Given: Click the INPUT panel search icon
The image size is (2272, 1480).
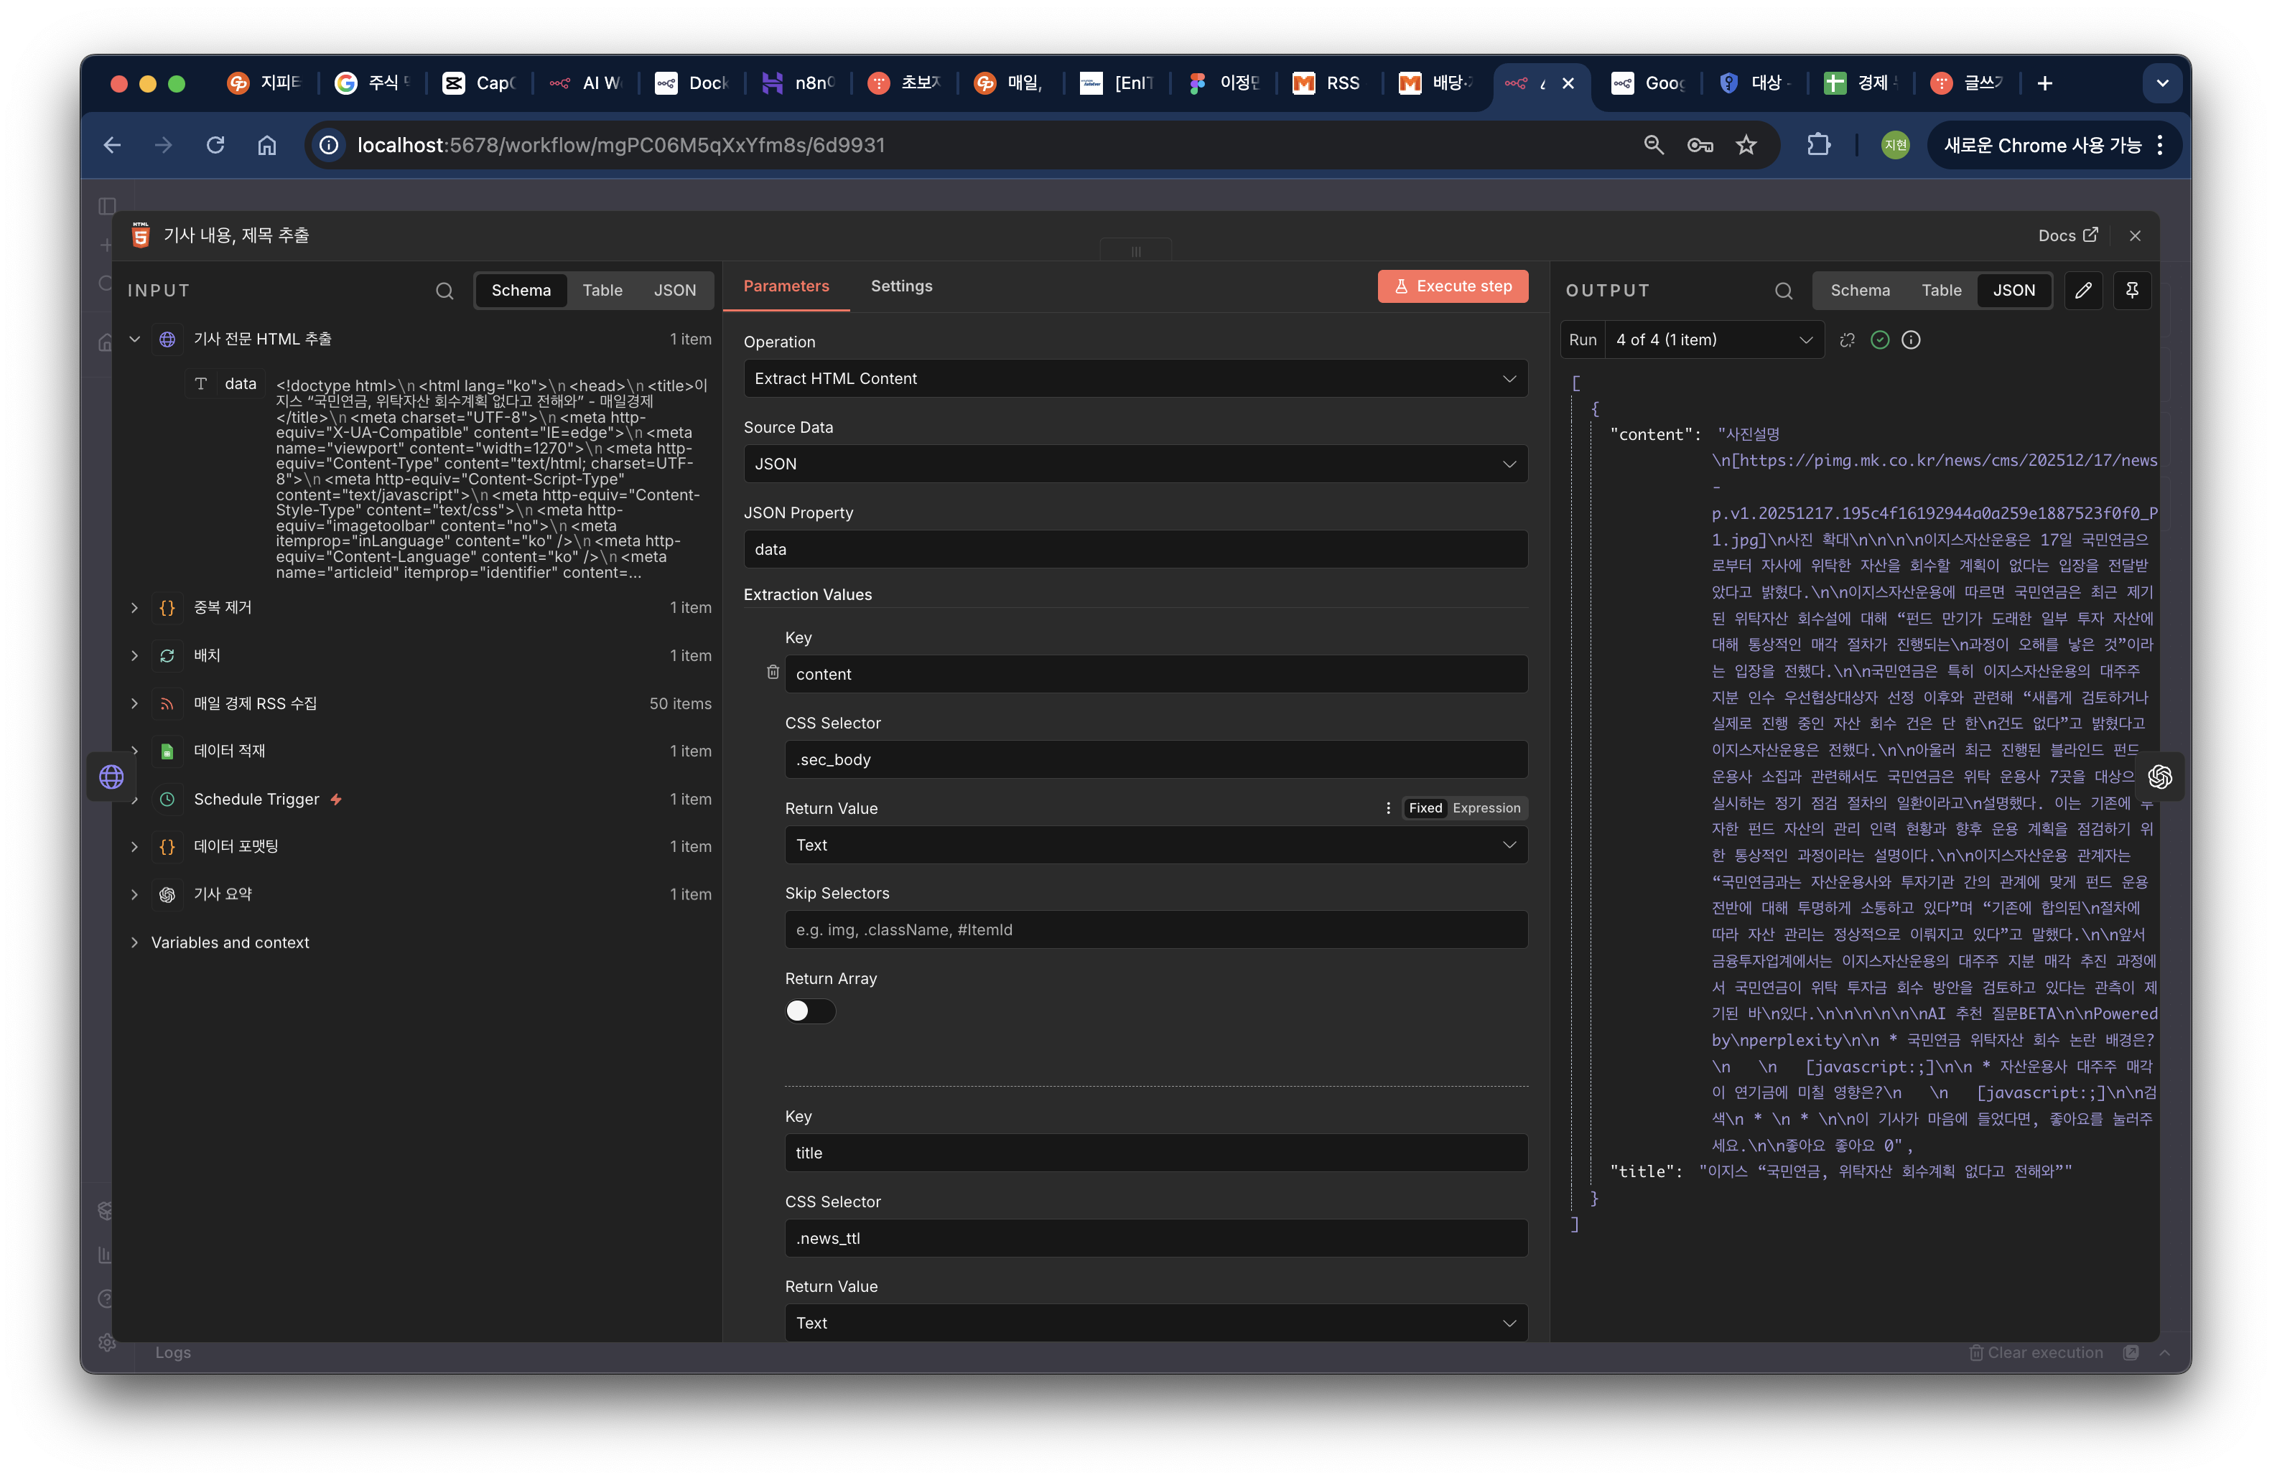Looking at the screenshot, I should [445, 291].
